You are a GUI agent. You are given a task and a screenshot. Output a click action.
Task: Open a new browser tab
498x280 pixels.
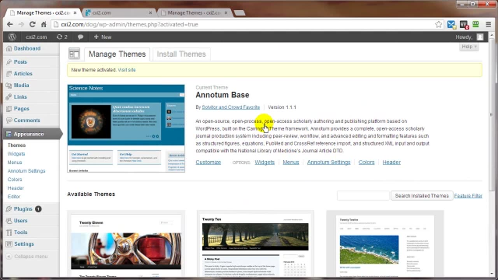pyautogui.click(x=240, y=13)
